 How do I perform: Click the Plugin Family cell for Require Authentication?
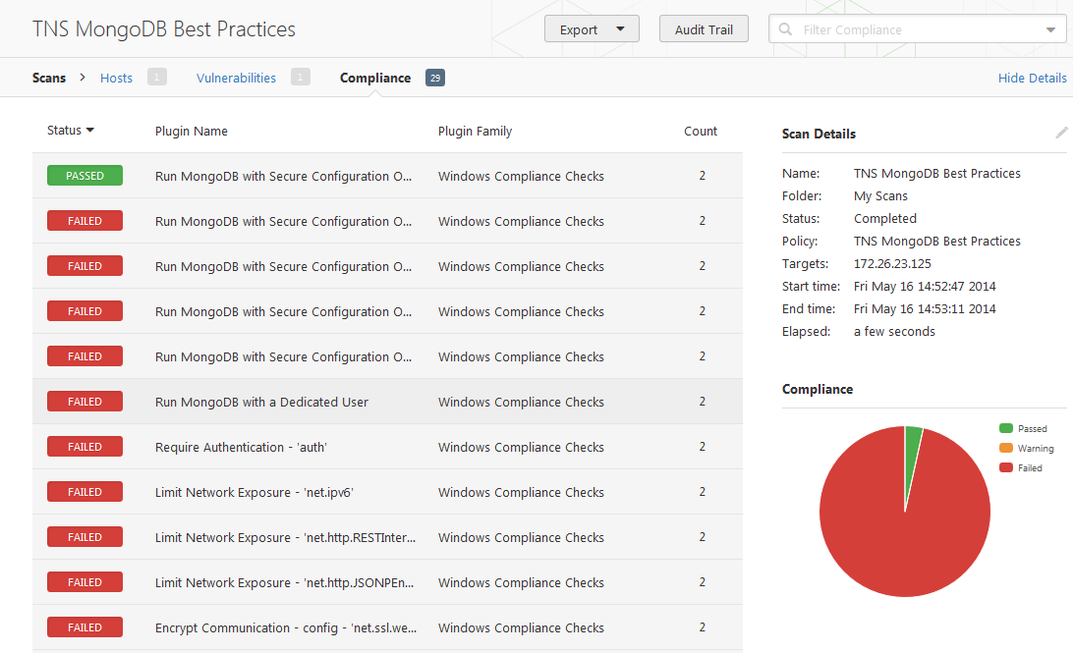point(521,447)
